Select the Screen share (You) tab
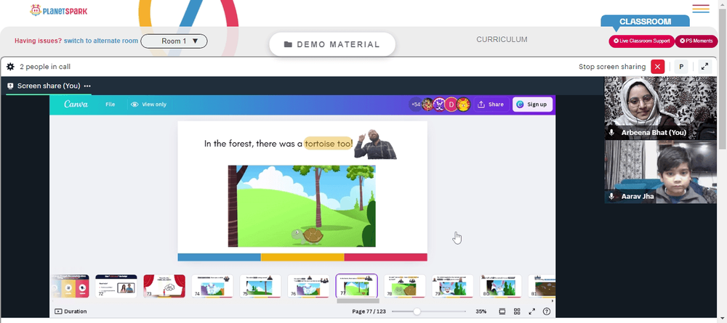Viewport: 727px width, 323px height. 49,86
